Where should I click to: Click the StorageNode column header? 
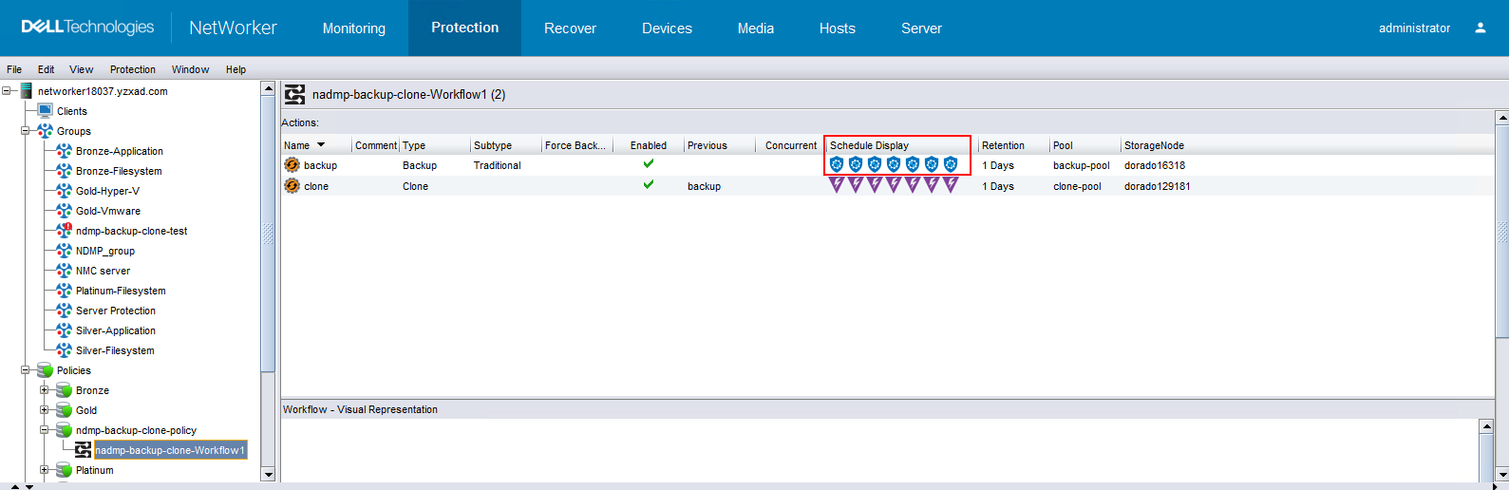[1154, 145]
